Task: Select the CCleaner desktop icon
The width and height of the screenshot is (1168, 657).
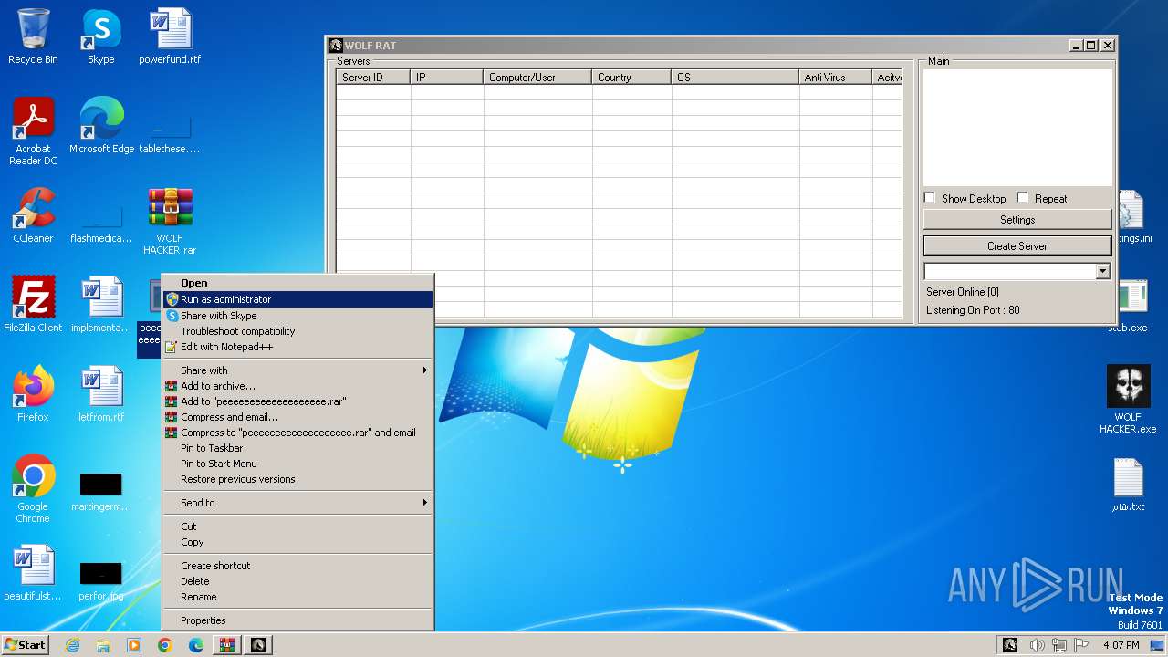Action: click(x=33, y=215)
